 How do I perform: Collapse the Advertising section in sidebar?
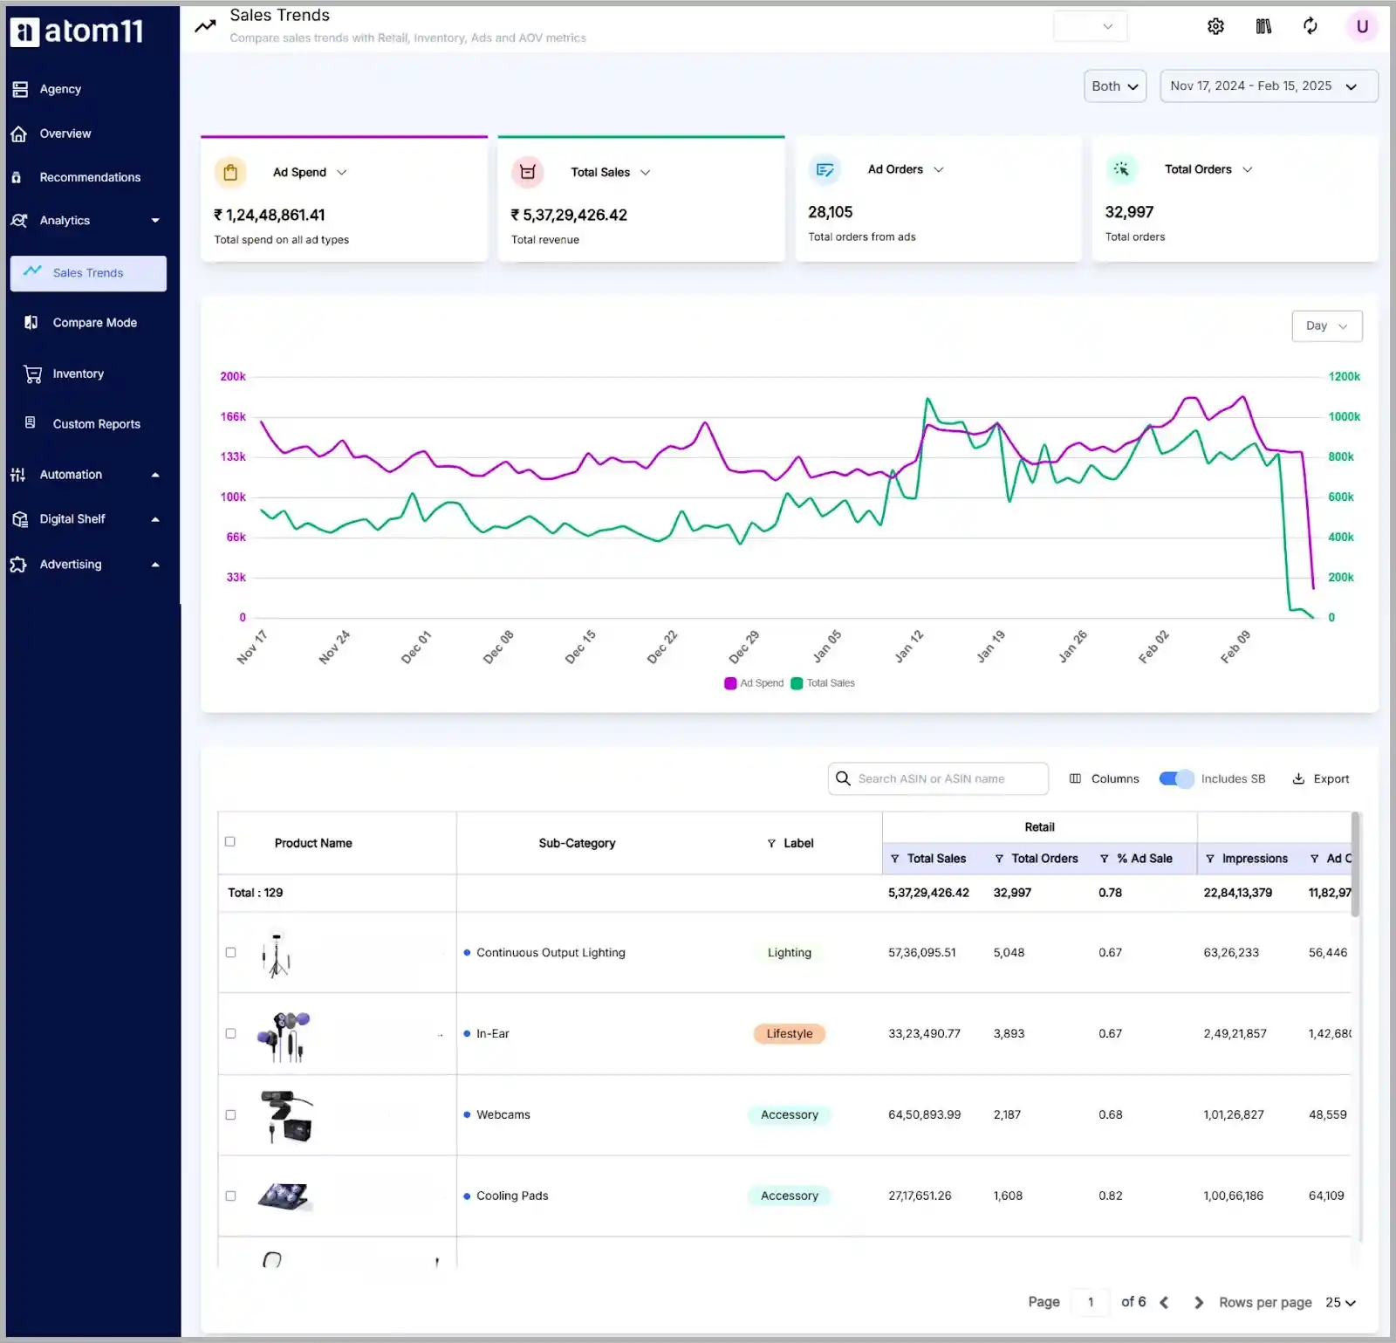click(155, 564)
